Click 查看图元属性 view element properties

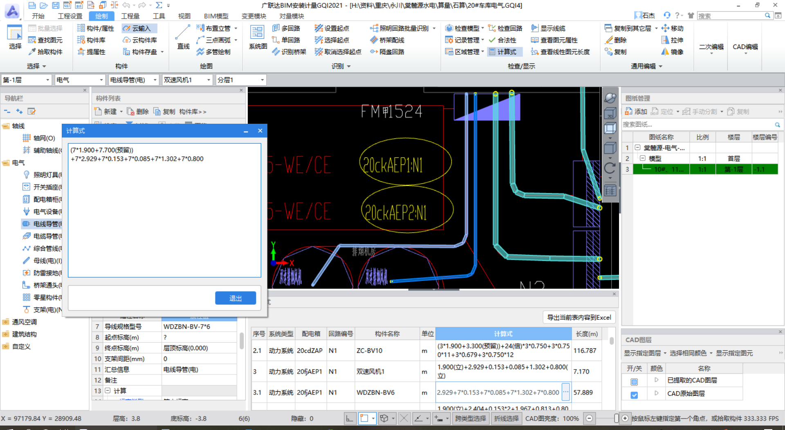[x=554, y=40]
